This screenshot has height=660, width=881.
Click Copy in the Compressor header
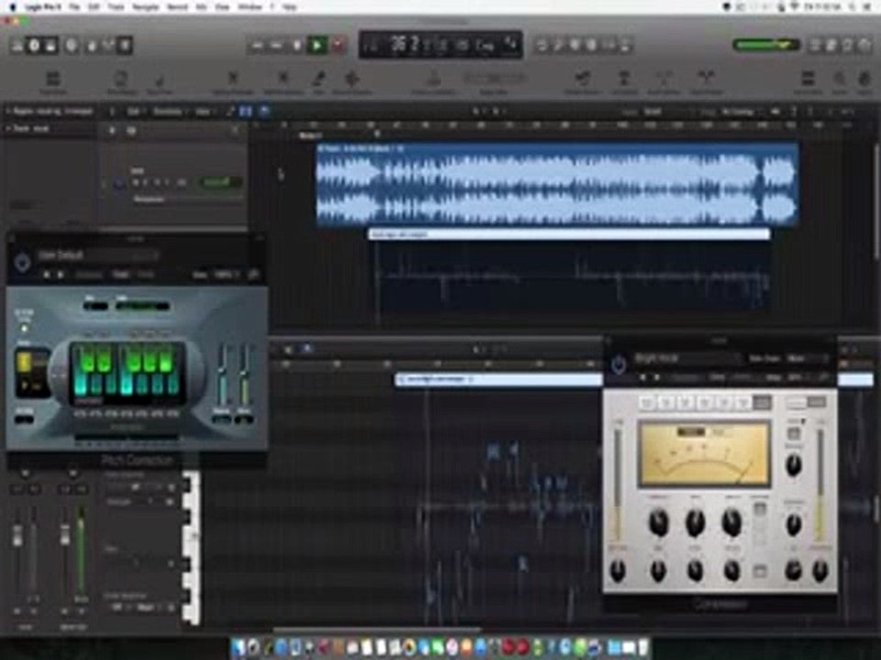[717, 378]
